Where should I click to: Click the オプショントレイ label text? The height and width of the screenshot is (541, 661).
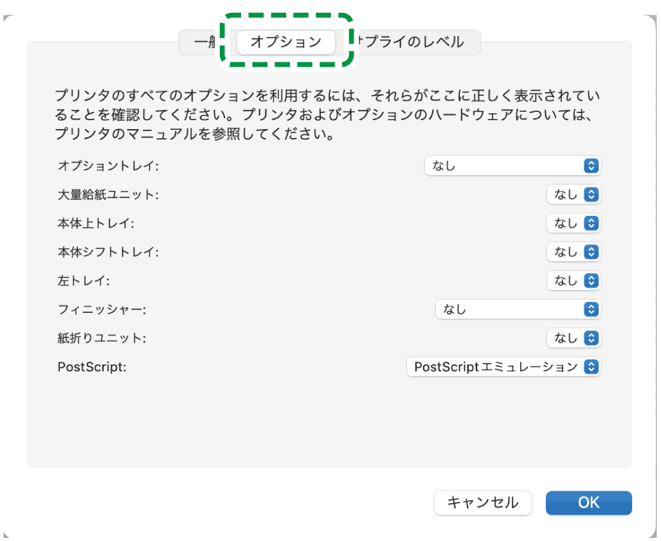tap(108, 166)
